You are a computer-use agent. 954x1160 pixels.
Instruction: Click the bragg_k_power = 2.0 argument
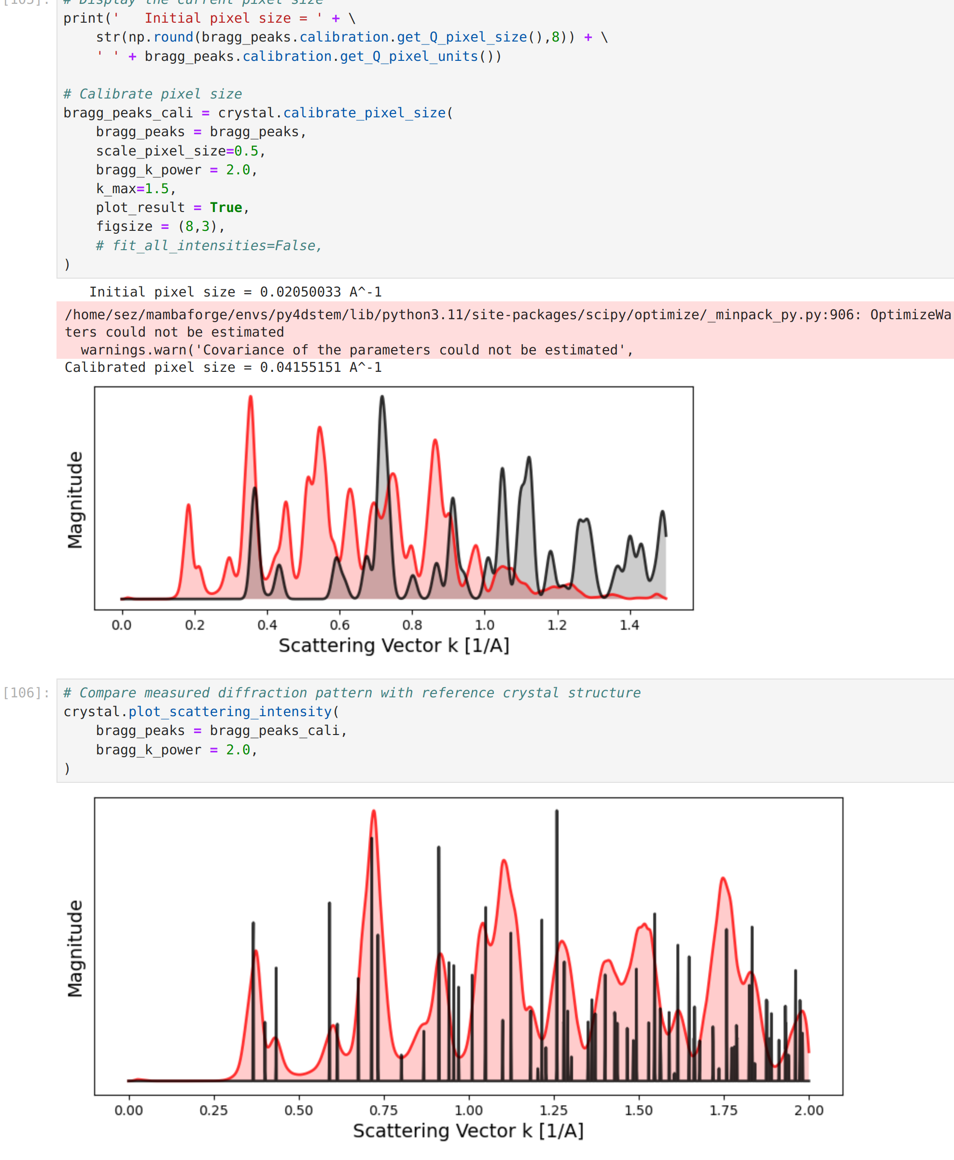pyautogui.click(x=177, y=170)
